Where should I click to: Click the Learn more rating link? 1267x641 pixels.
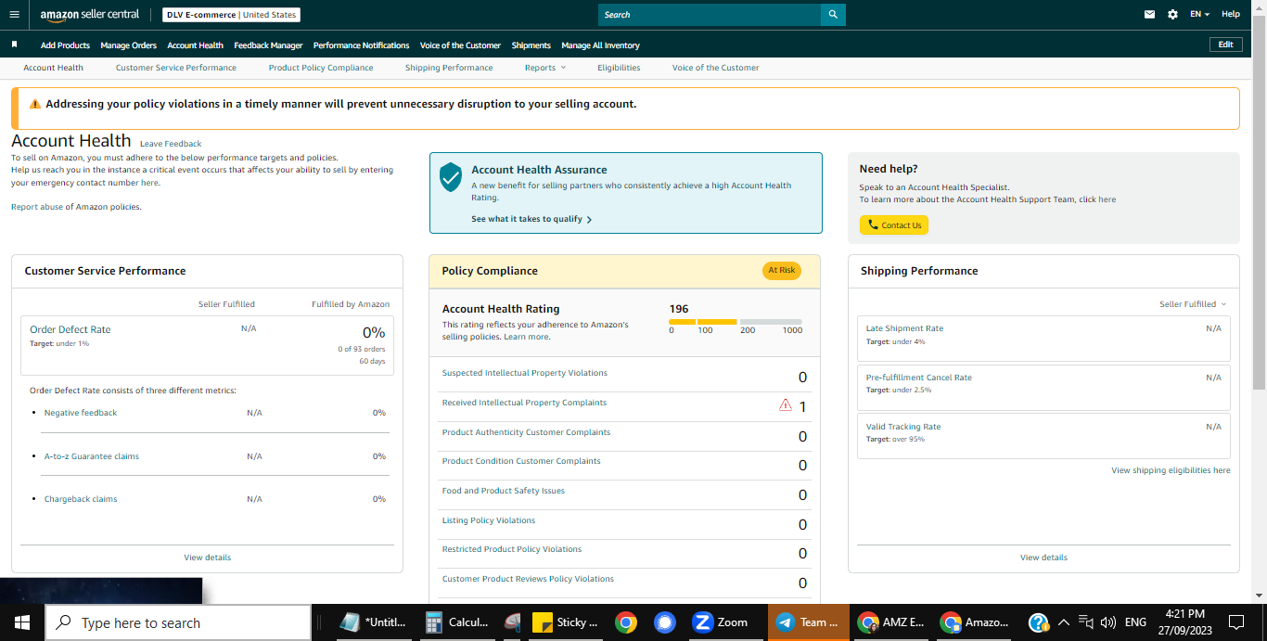526,337
